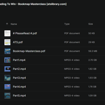Viewport: 105px width, 105px height.
Task: Click the 1.93 GB size value
Action: click(x=92, y=78)
